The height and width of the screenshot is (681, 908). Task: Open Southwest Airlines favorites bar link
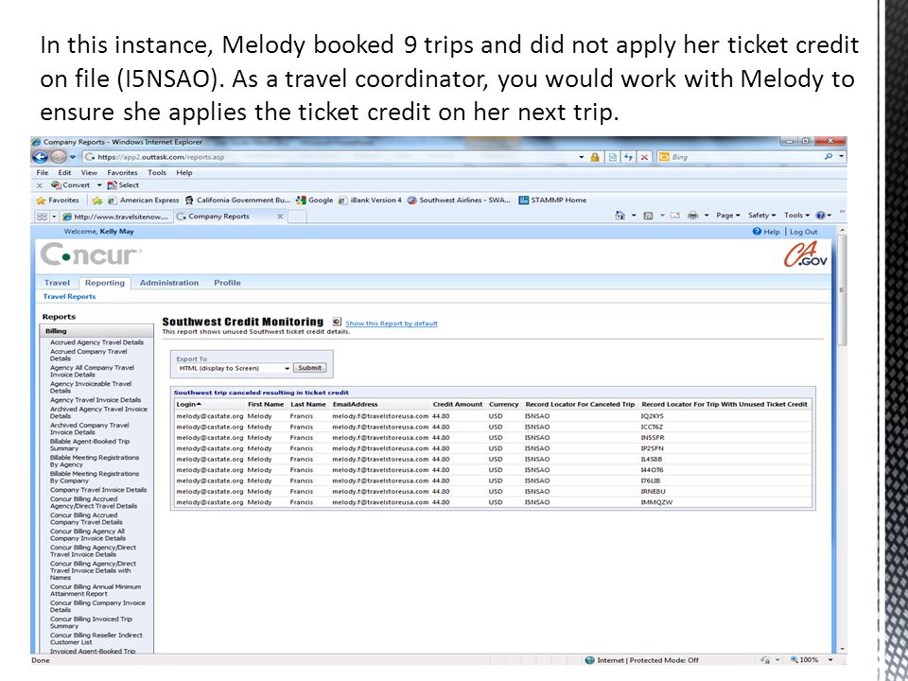pos(459,201)
